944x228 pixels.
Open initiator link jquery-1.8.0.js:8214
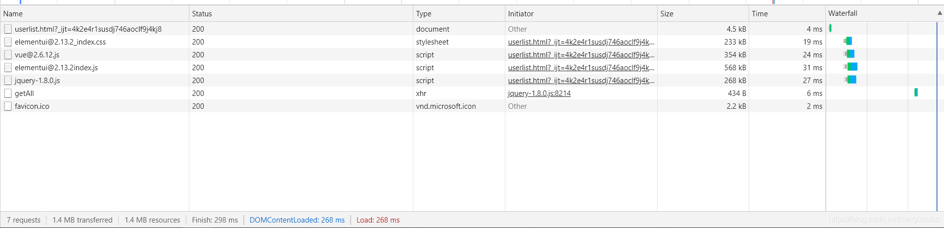click(539, 93)
